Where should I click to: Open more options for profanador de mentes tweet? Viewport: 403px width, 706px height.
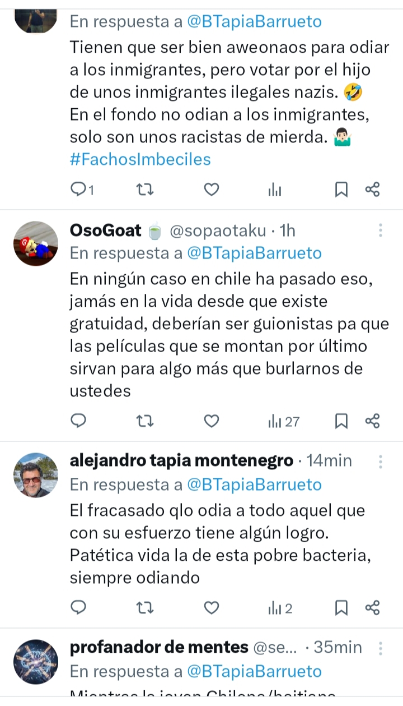click(x=381, y=648)
